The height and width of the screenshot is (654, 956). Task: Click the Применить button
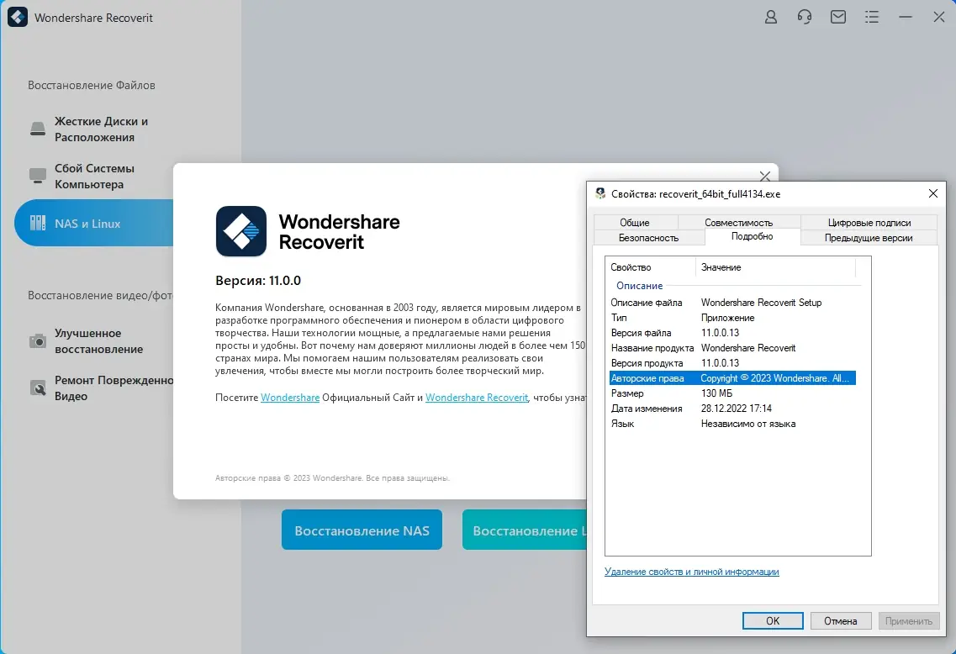click(x=908, y=620)
